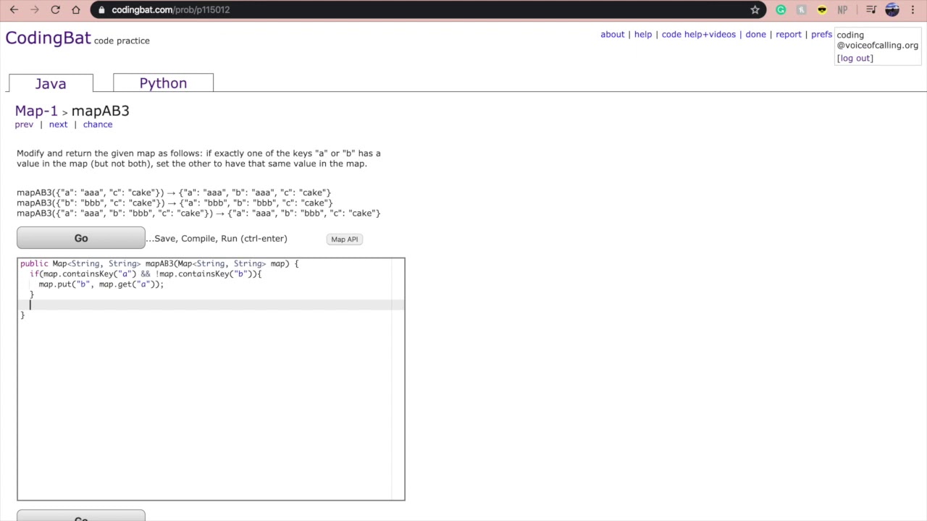Image resolution: width=927 pixels, height=521 pixels.
Task: Open the done link
Action: [x=755, y=35]
